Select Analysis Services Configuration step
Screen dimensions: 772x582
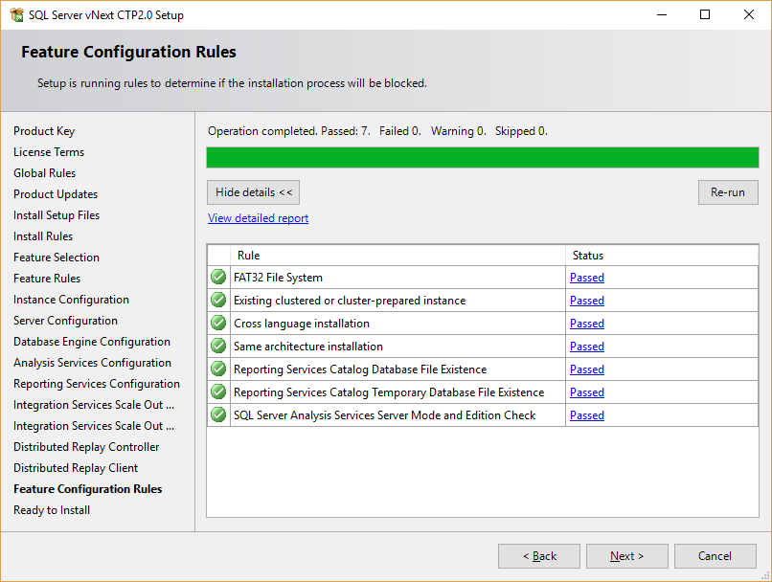(93, 363)
